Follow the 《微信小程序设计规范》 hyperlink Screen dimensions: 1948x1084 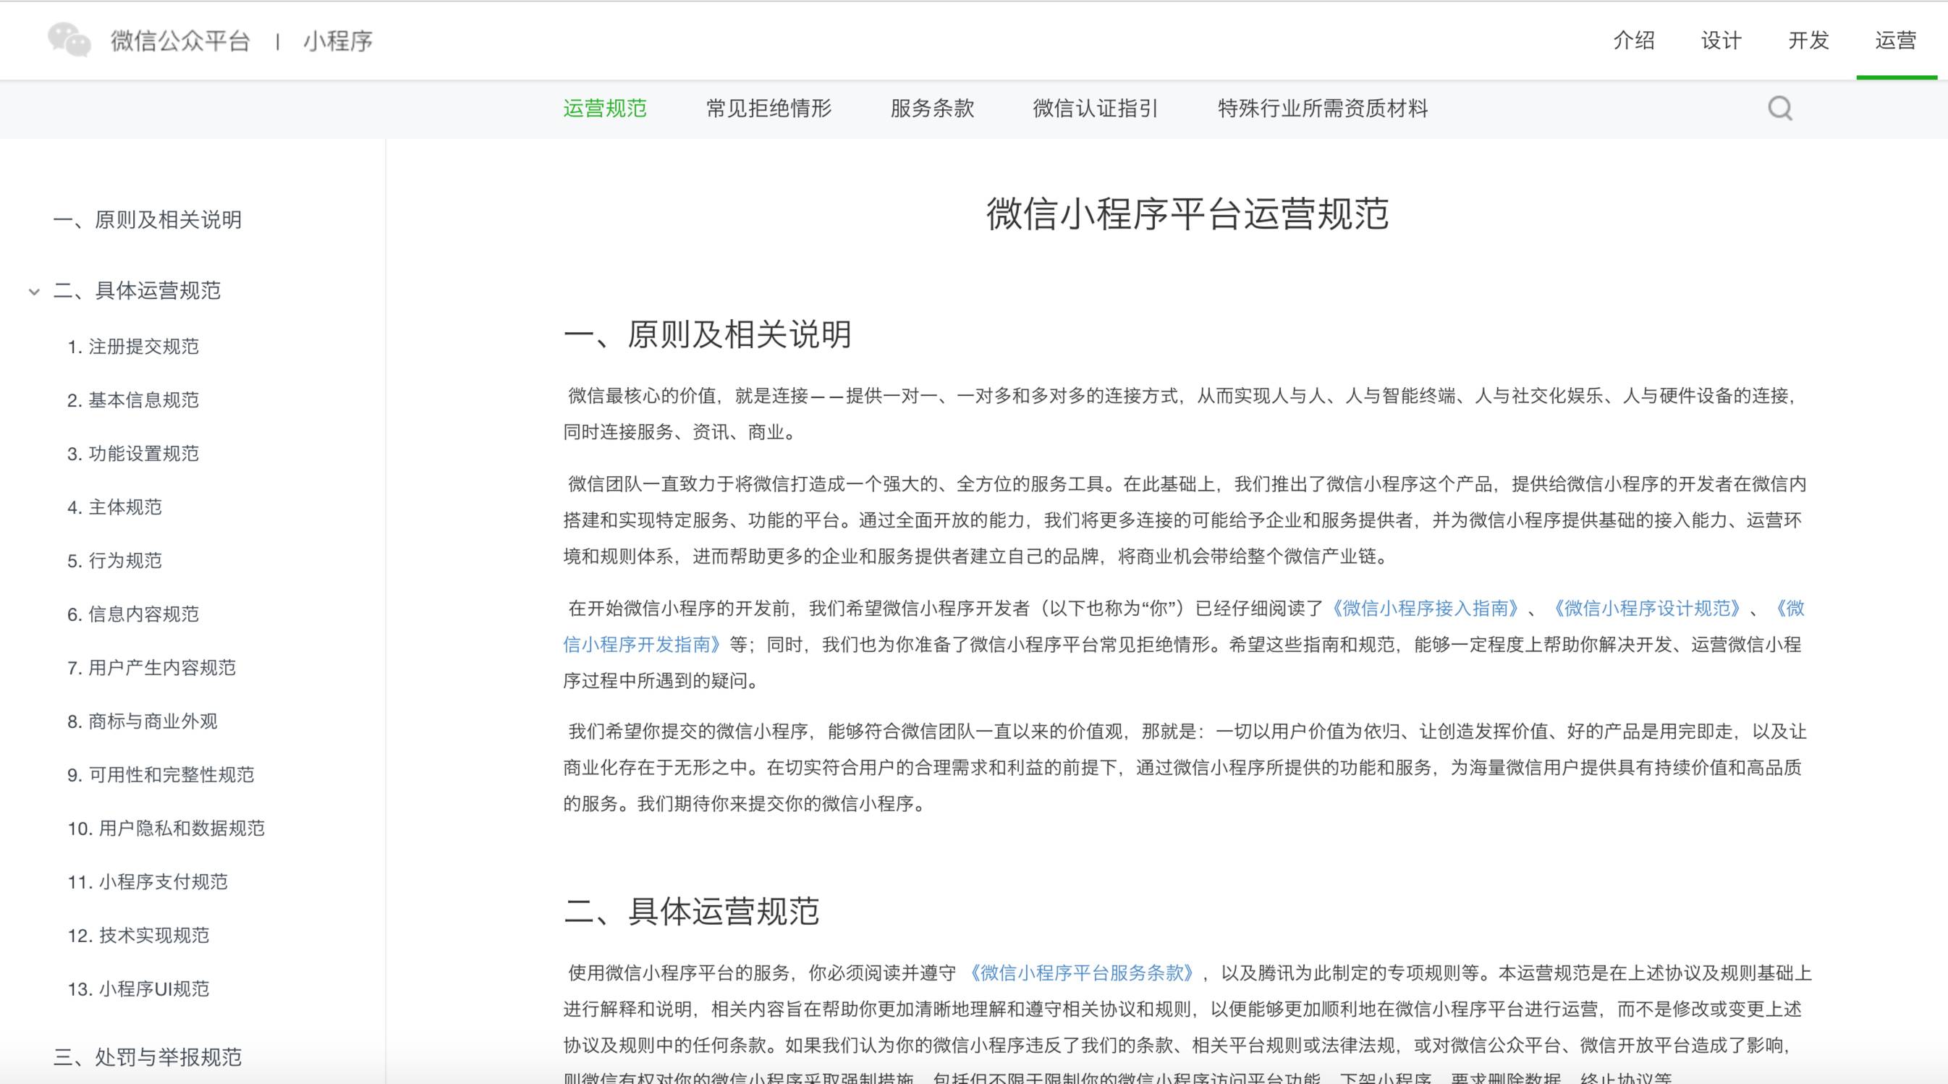coord(1646,608)
